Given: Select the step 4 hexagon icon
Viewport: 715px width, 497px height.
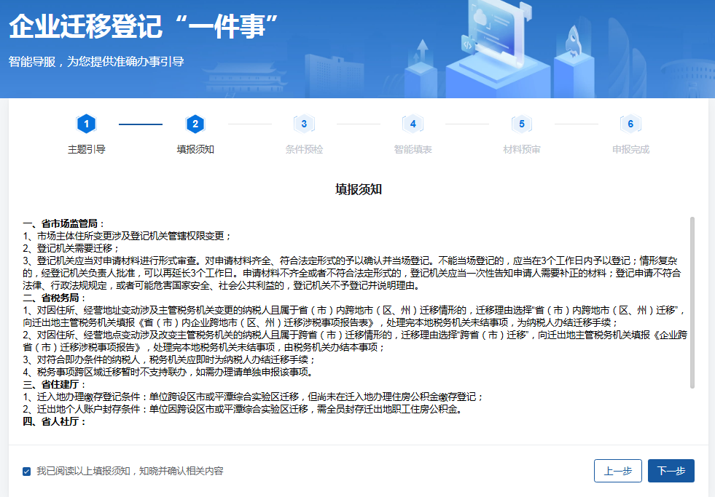Looking at the screenshot, I should pyautogui.click(x=413, y=124).
